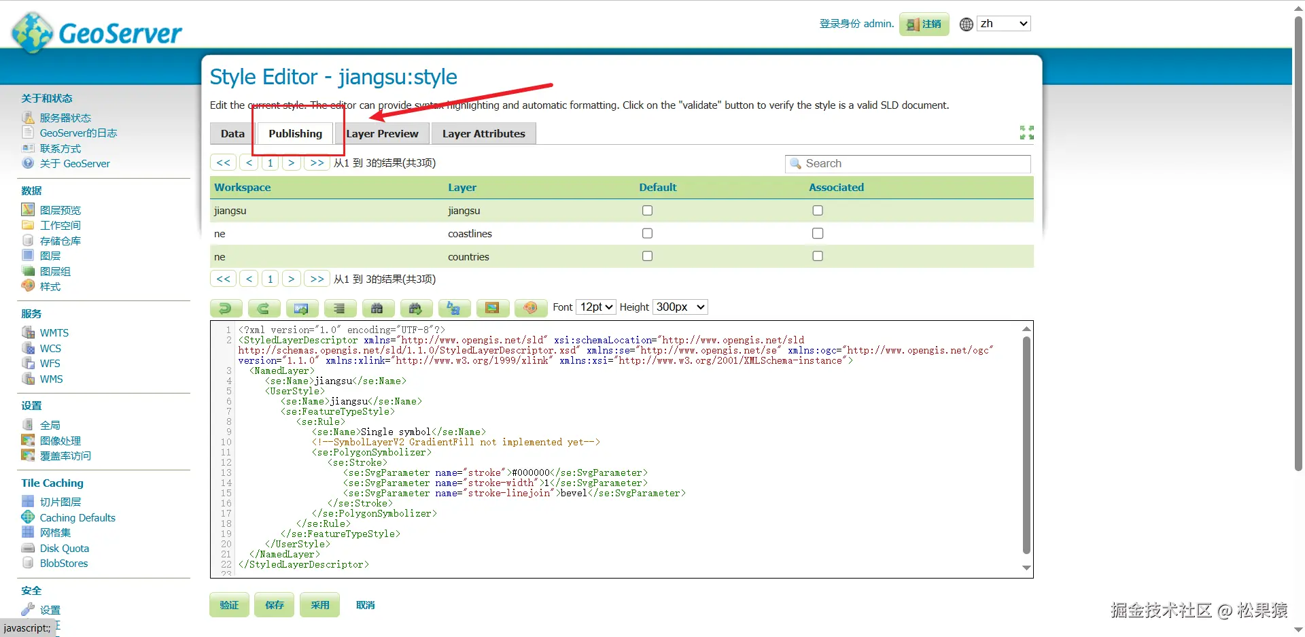The image size is (1305, 637).
Task: Click the 联系方式 contact card icon
Action: [28, 148]
